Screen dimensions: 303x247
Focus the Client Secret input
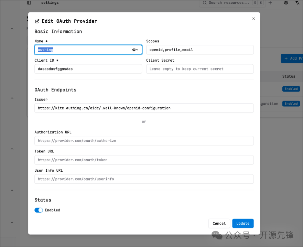pos(200,69)
